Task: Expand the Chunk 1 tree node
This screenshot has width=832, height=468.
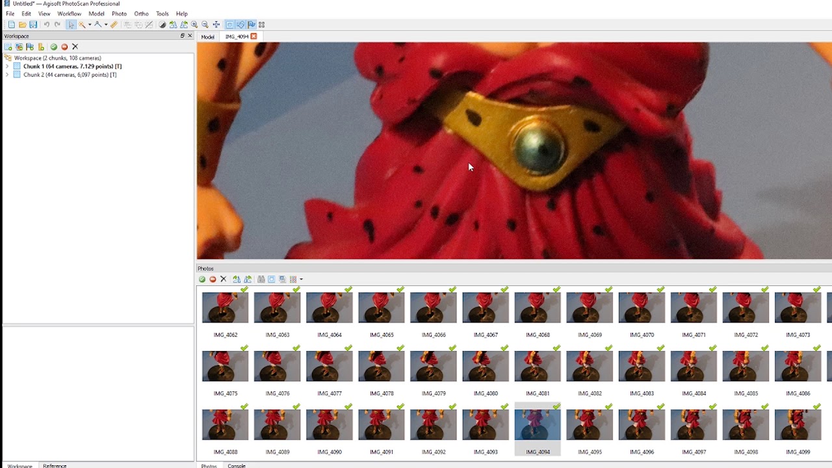Action: (x=7, y=66)
